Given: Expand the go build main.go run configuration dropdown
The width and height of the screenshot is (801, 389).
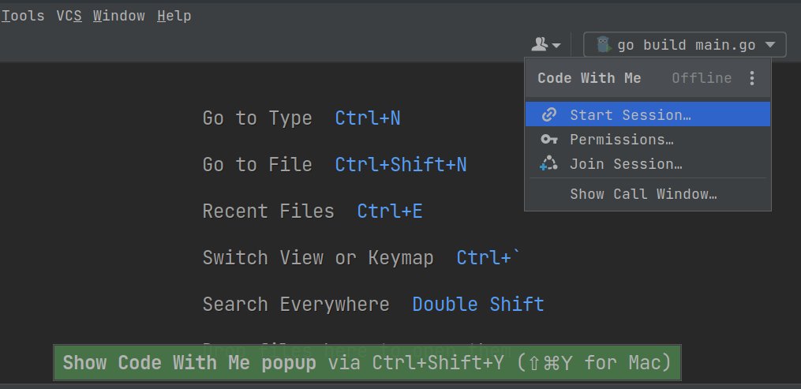Looking at the screenshot, I should pos(684,45).
